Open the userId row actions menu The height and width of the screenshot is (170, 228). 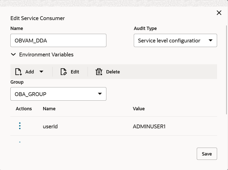(20, 126)
